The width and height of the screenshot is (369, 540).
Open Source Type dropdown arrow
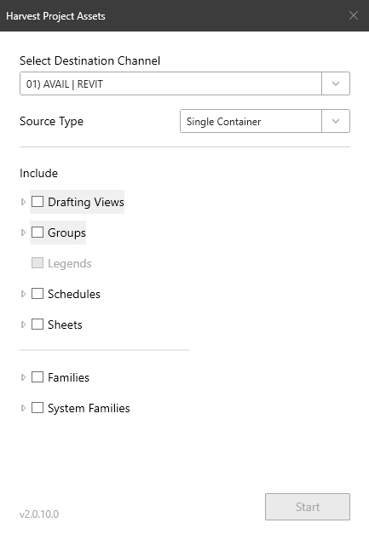click(x=336, y=121)
